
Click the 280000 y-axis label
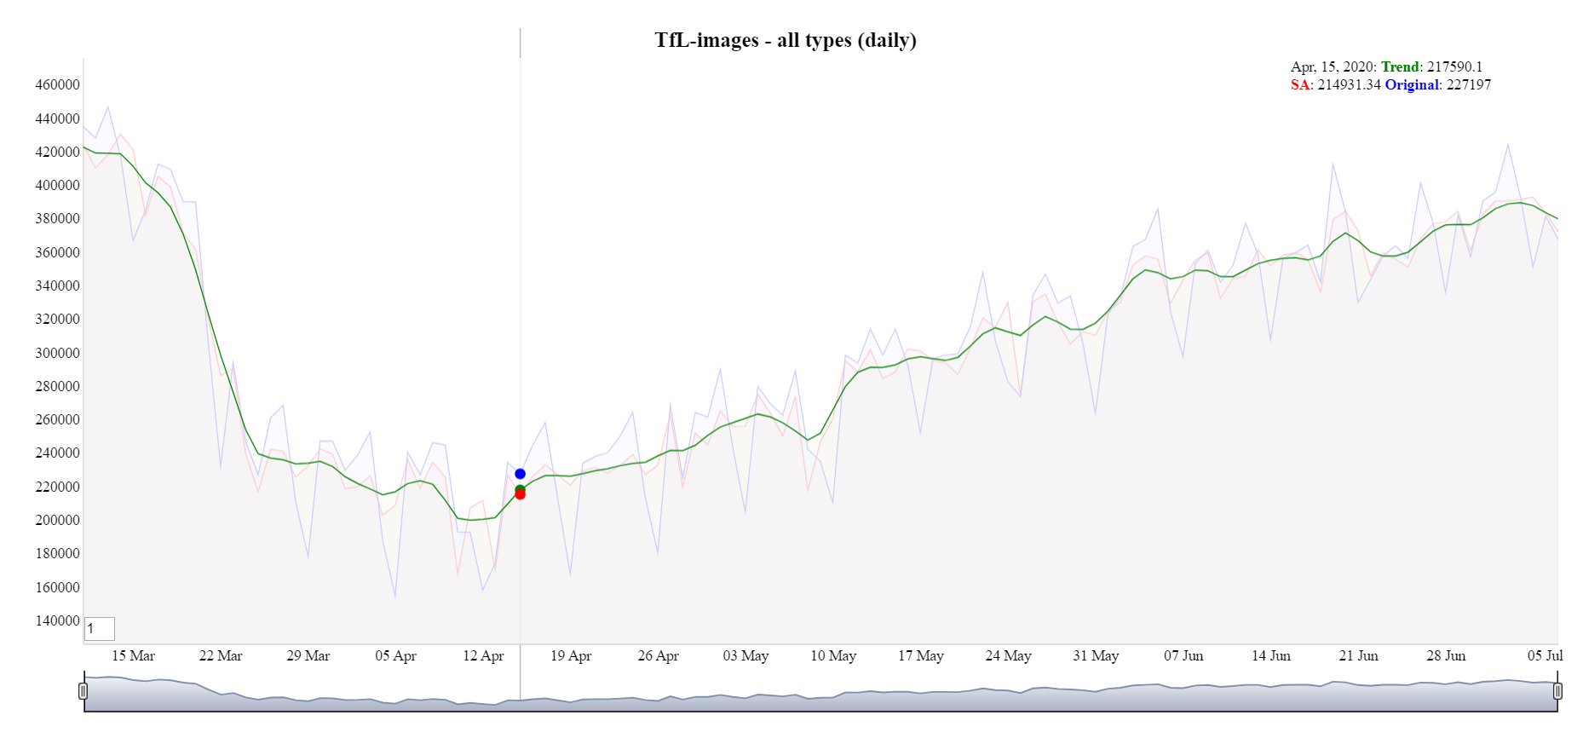[x=57, y=386]
